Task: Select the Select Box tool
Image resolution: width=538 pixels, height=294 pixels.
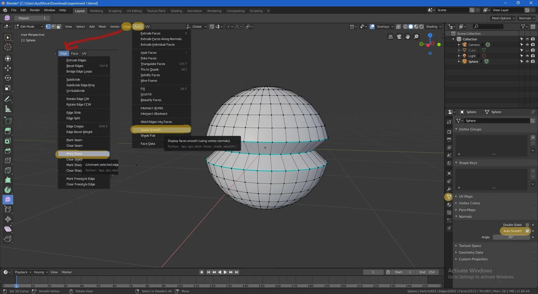Action: pos(8,37)
